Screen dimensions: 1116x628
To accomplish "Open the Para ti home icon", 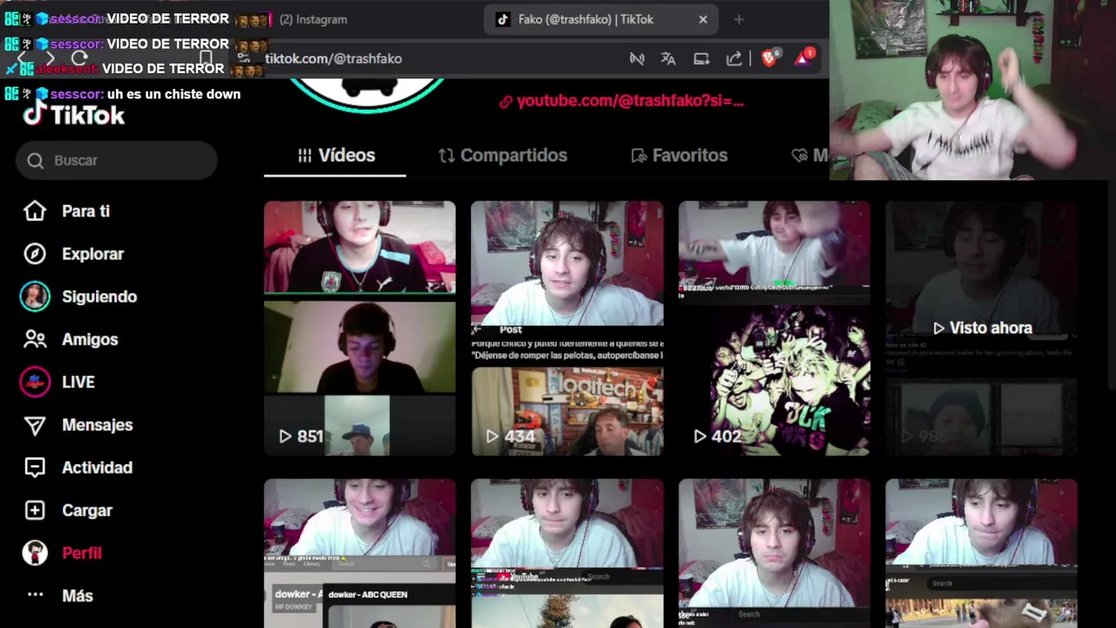I will (35, 211).
